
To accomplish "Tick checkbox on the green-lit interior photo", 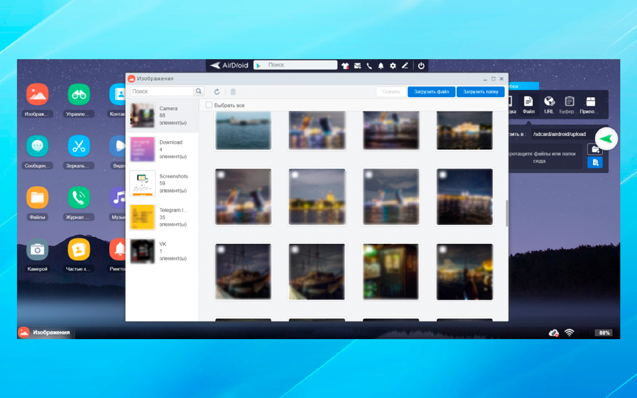I will coord(369,249).
